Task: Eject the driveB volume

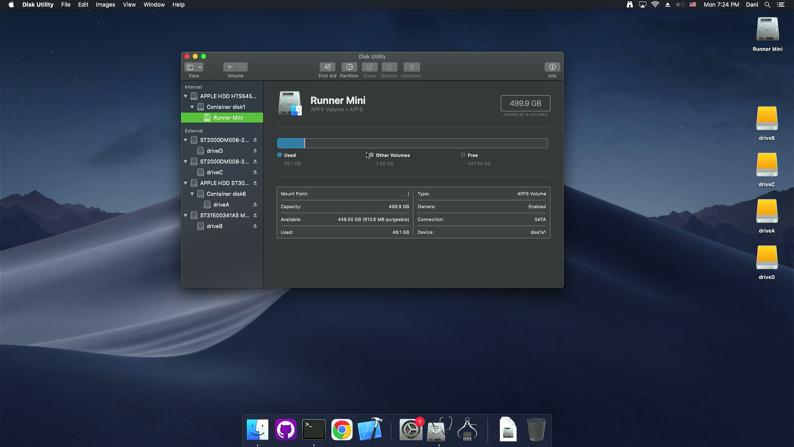Action: [x=255, y=226]
